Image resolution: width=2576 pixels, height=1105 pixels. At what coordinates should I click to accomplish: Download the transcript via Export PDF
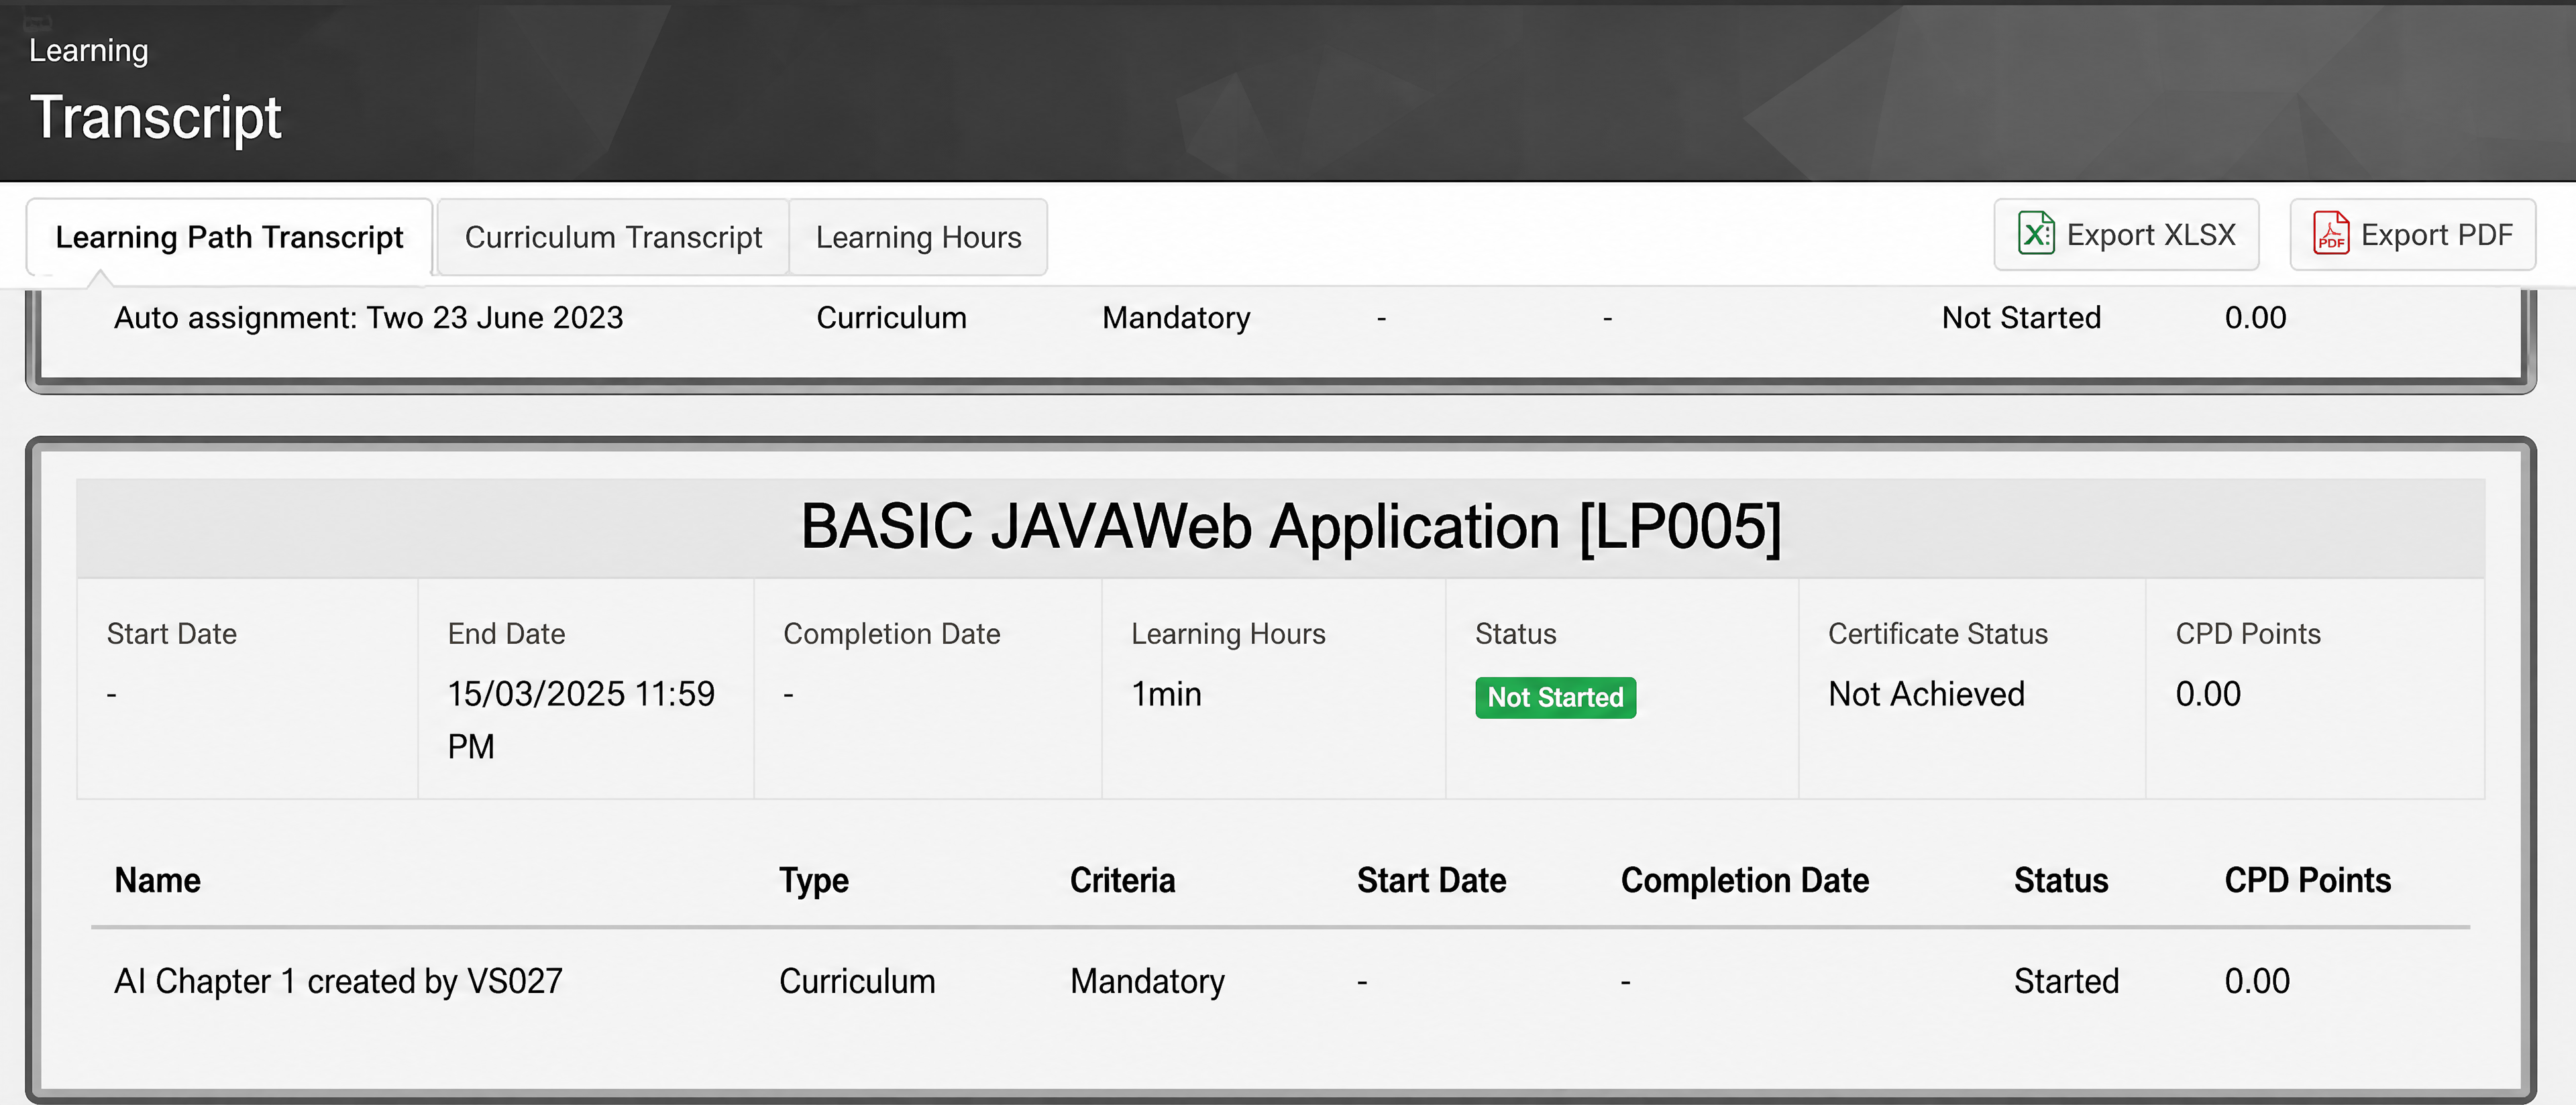click(2412, 235)
